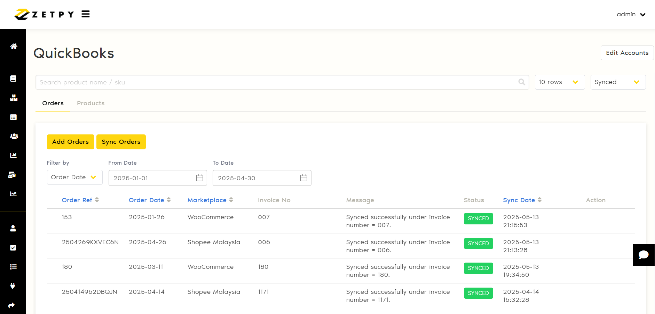This screenshot has width=655, height=314.
Task: Click invoice number 1171 cell
Action: point(263,292)
